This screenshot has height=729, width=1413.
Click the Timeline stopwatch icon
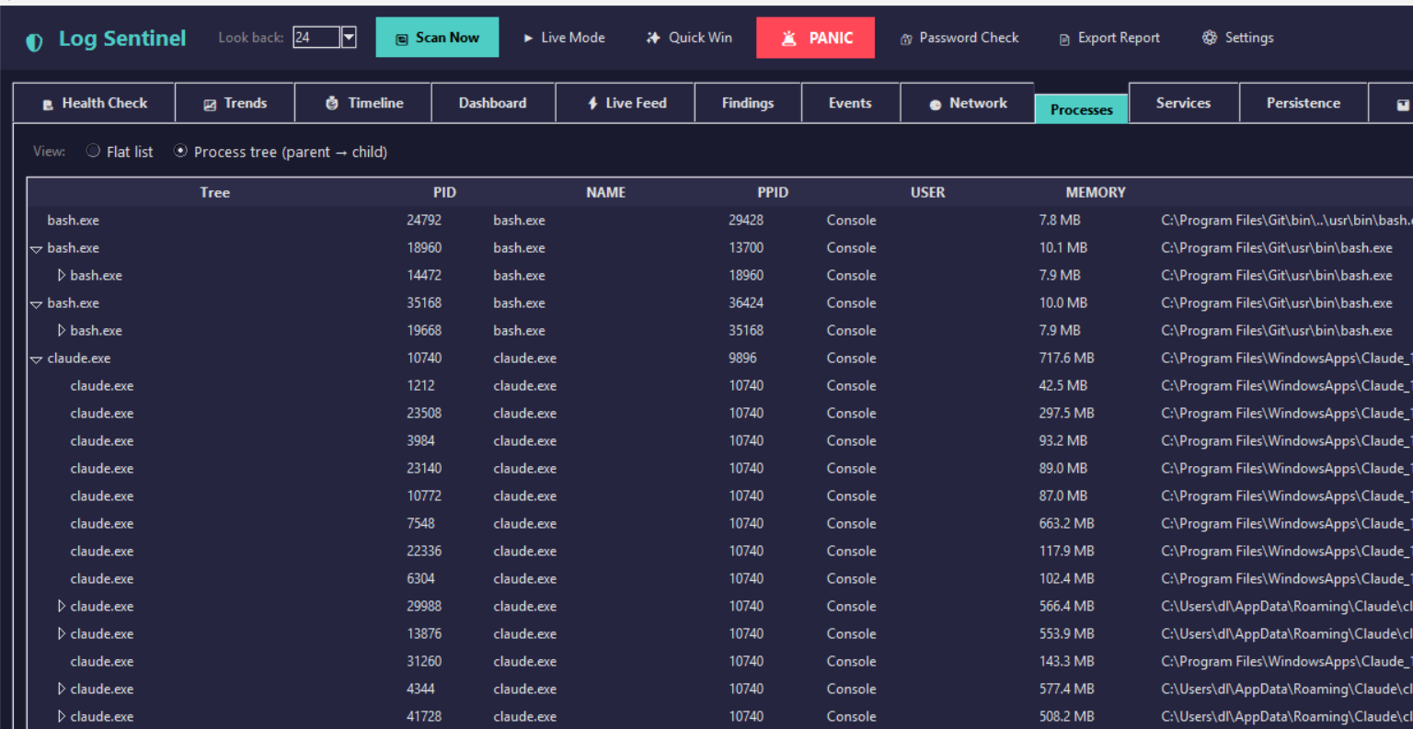332,103
